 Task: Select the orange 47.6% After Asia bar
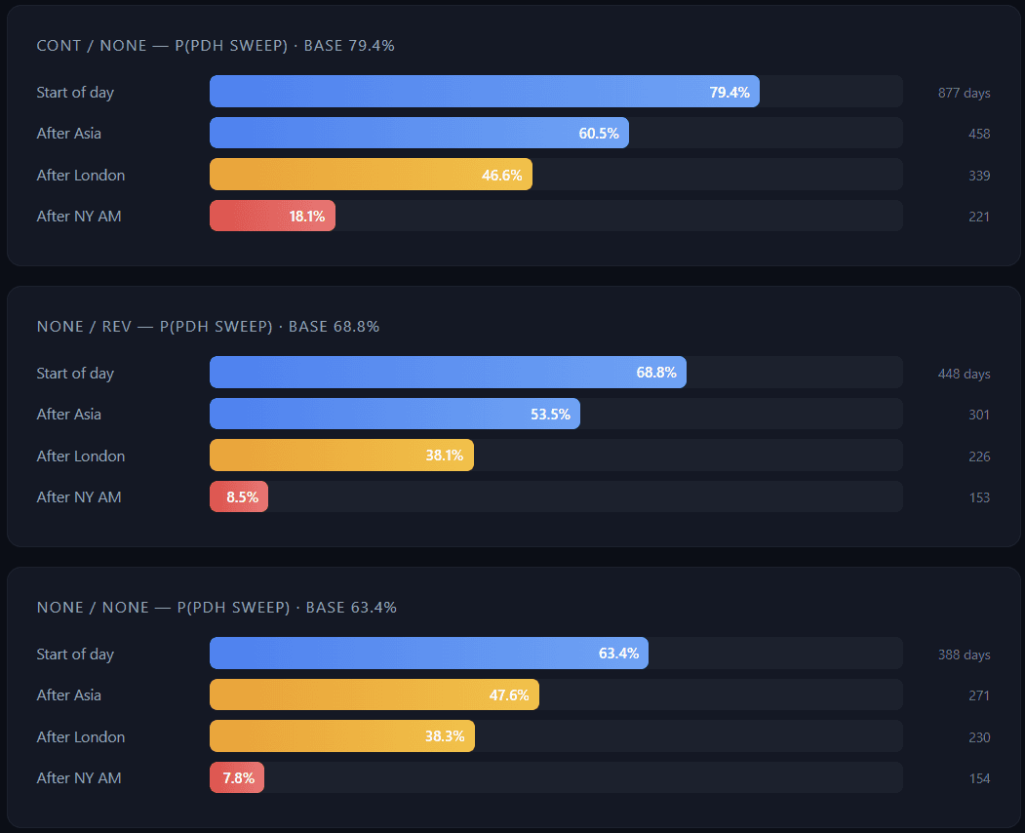click(x=374, y=695)
